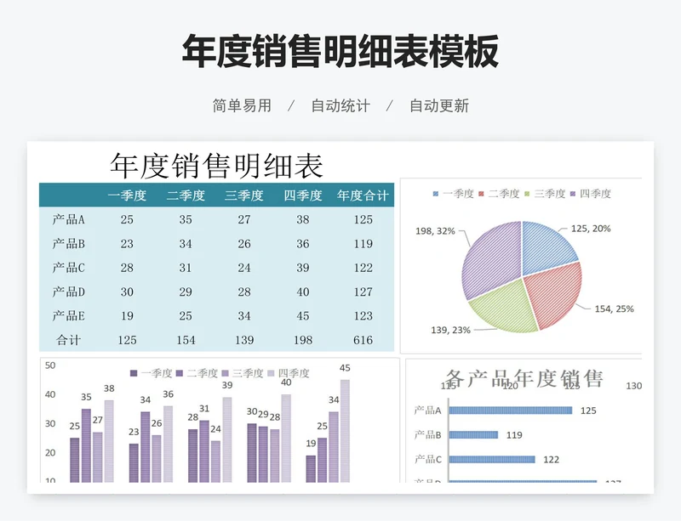
Task: Click pie legend green 三季度 swatch
Action: pyautogui.click(x=527, y=194)
